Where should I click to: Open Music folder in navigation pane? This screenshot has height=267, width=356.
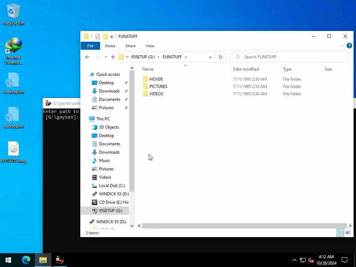coord(104,161)
